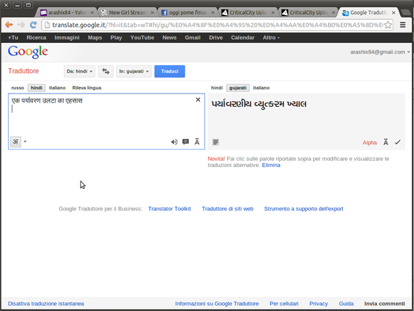The width and height of the screenshot is (414, 311).
Task: Click the speech bubble example-usage icon
Action: point(185,142)
